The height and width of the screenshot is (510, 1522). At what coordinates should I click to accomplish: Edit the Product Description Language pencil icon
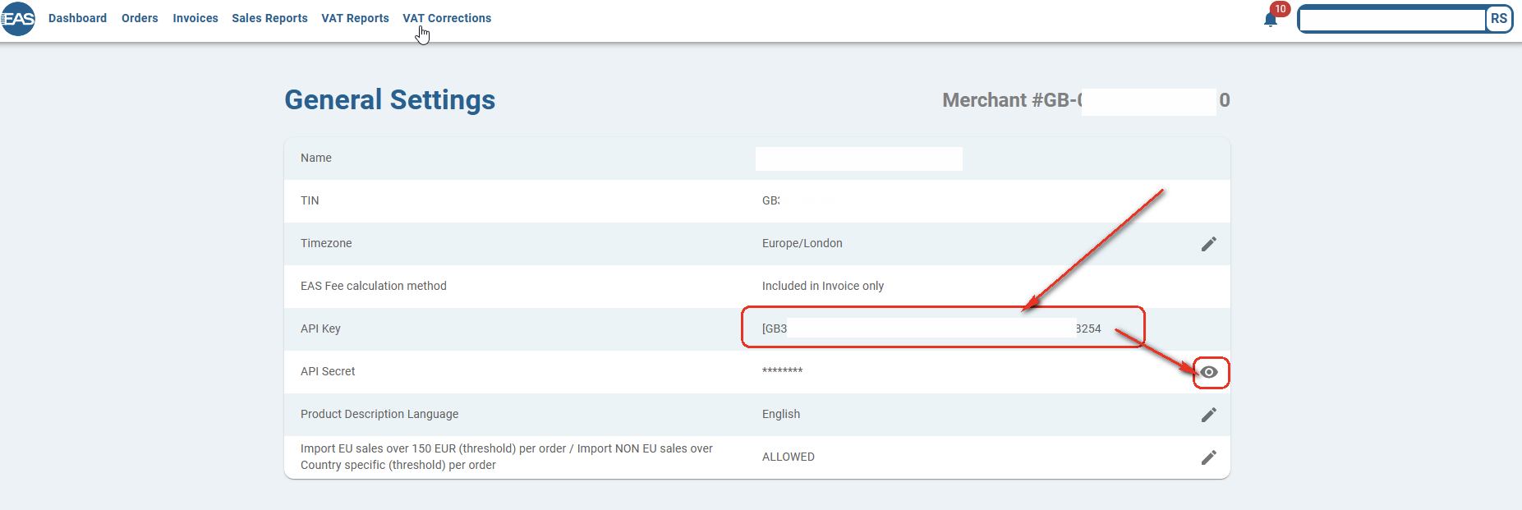coord(1208,415)
